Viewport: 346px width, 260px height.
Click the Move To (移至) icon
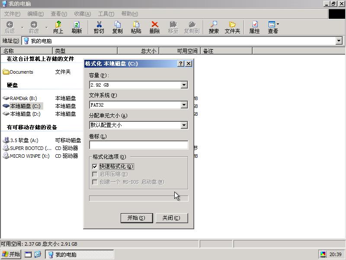173,24
